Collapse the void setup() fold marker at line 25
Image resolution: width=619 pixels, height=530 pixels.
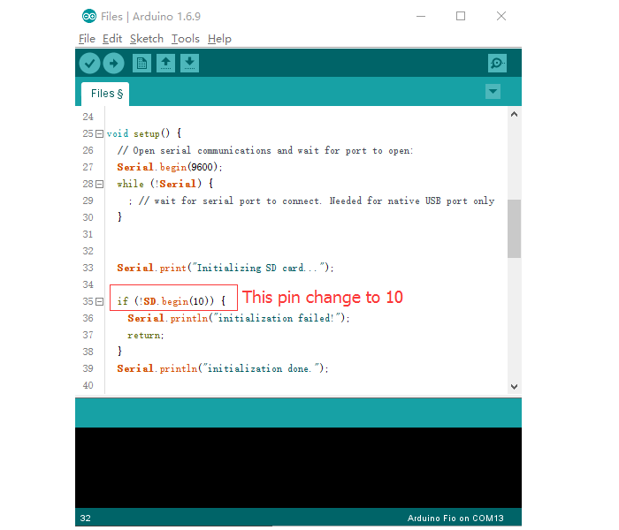pyautogui.click(x=99, y=133)
